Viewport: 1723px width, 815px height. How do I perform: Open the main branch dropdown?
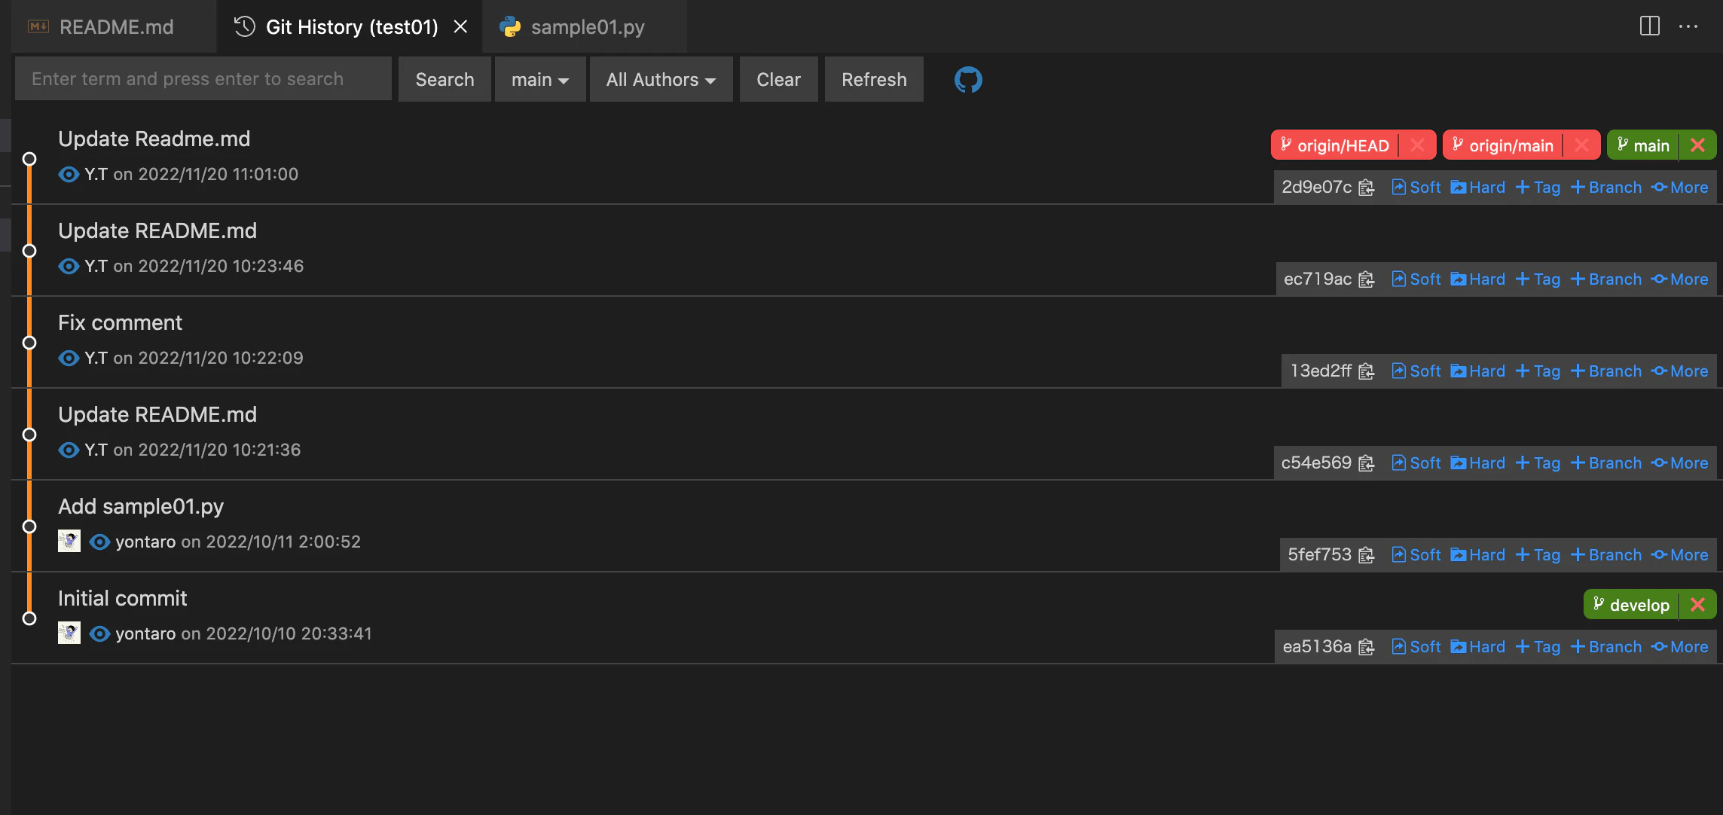coord(539,79)
